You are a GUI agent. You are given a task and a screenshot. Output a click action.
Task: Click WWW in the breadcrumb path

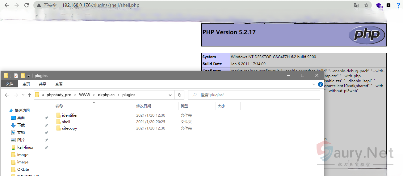(85, 95)
